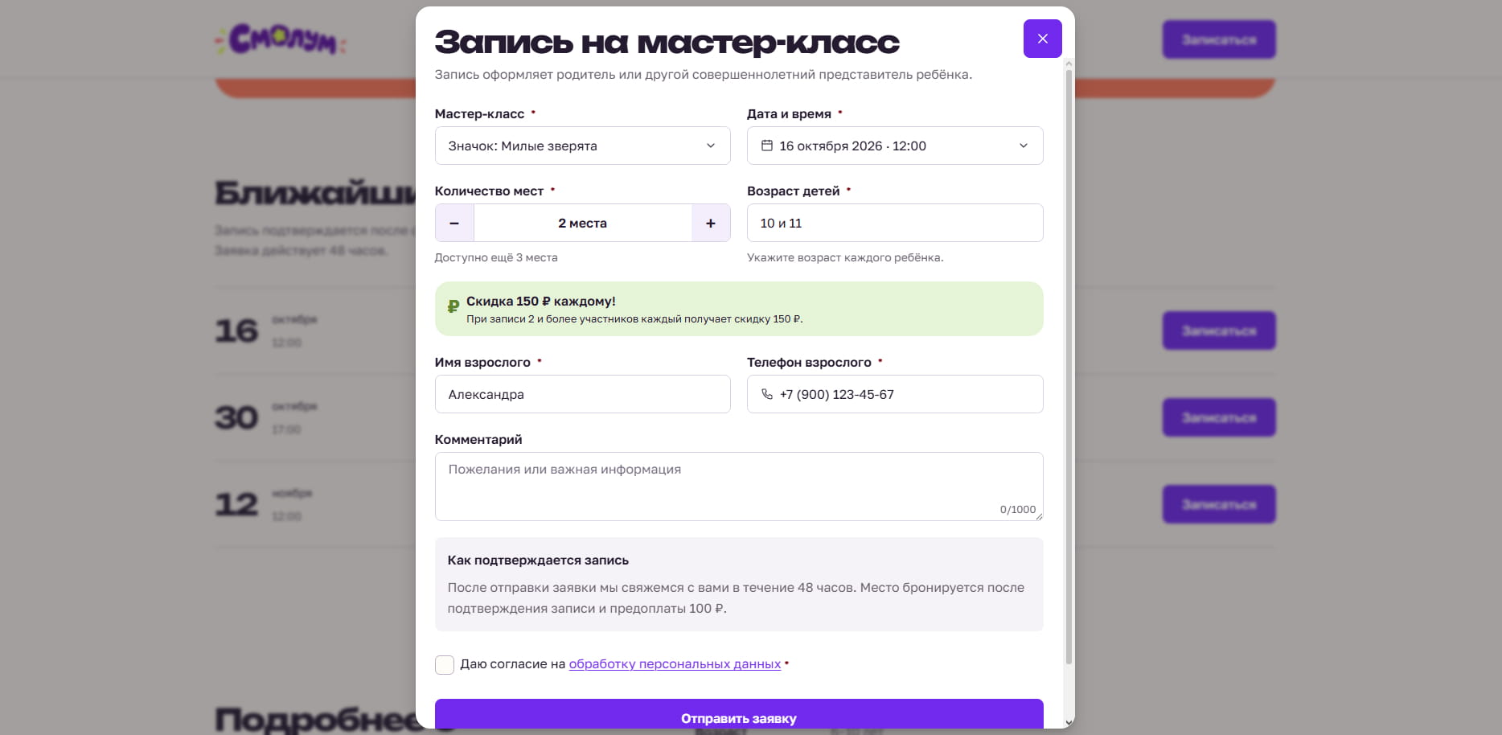Decrease seats with the minus button

454,223
